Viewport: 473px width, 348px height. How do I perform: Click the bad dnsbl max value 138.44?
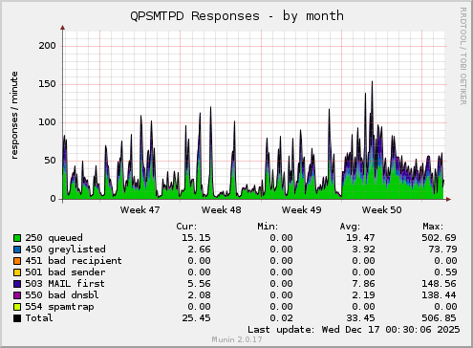click(440, 295)
